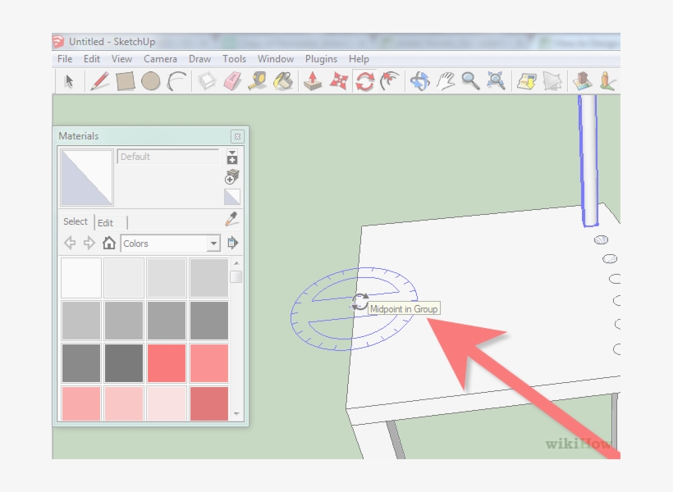Pick the white color swatch
This screenshot has width=673, height=492.
(x=81, y=277)
